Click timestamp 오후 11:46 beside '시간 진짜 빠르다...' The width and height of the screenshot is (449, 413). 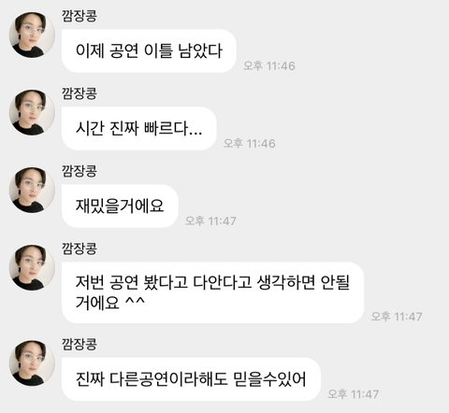coord(250,143)
